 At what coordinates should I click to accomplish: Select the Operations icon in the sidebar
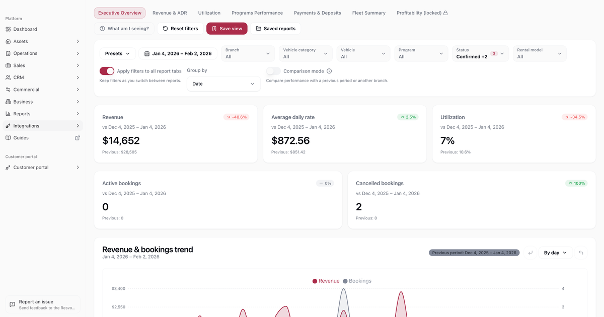click(7, 53)
